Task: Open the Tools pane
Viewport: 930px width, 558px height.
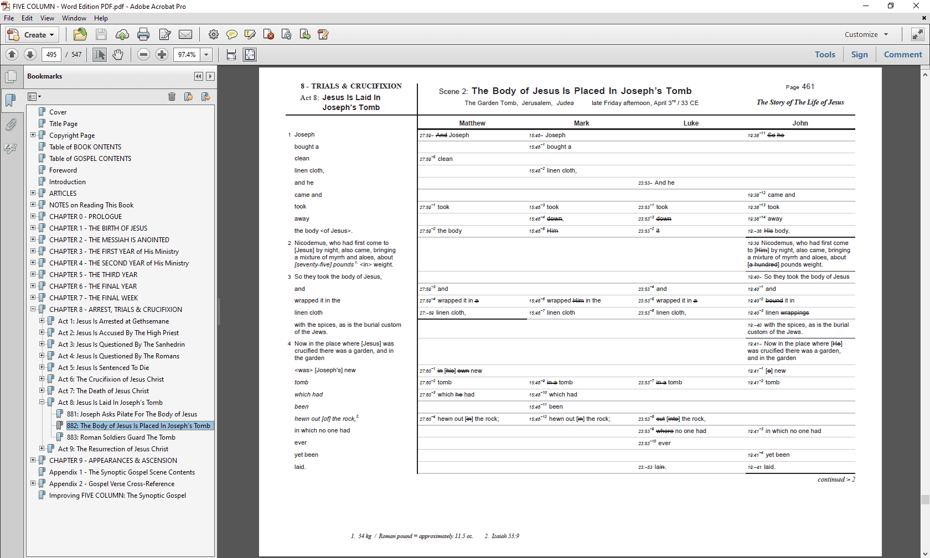Action: pos(825,54)
